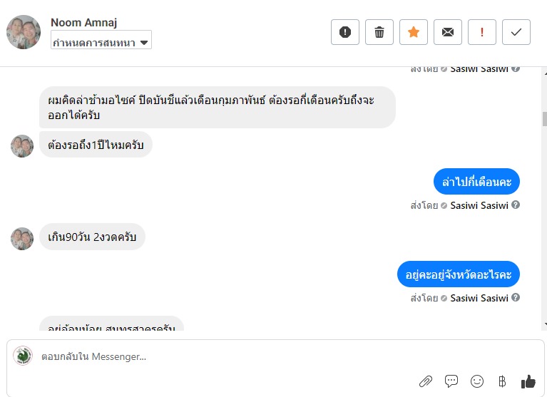Send a thumbs-up like
Image resolution: width=547 pixels, height=397 pixels.
(528, 381)
